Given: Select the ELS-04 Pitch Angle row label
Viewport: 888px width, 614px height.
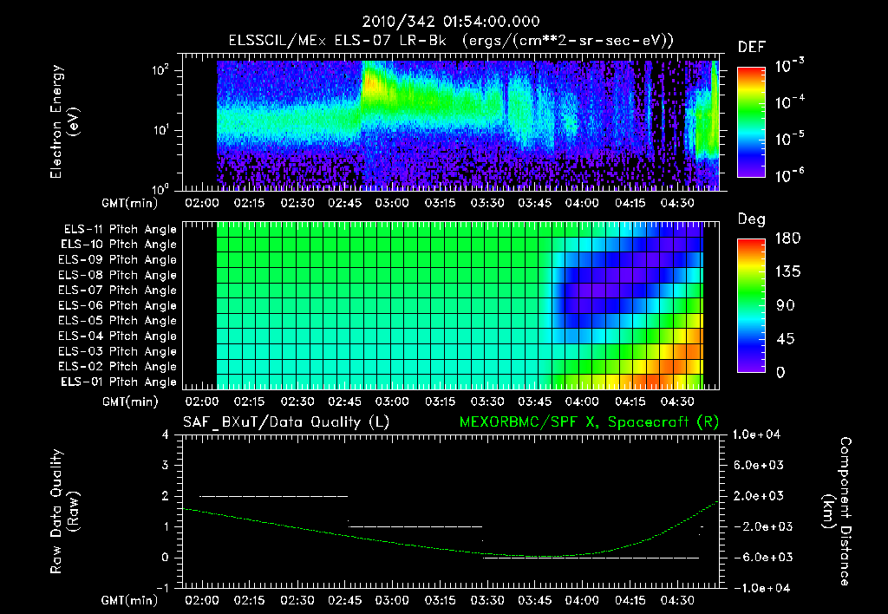Looking at the screenshot, I should (x=118, y=336).
